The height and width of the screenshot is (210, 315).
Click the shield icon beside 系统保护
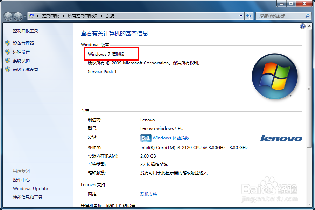8,61
